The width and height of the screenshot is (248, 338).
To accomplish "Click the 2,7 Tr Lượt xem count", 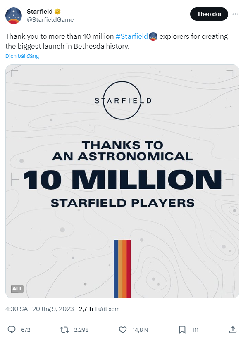I will 99,309.
